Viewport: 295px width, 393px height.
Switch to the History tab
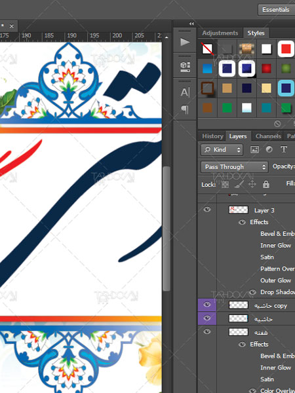point(212,136)
